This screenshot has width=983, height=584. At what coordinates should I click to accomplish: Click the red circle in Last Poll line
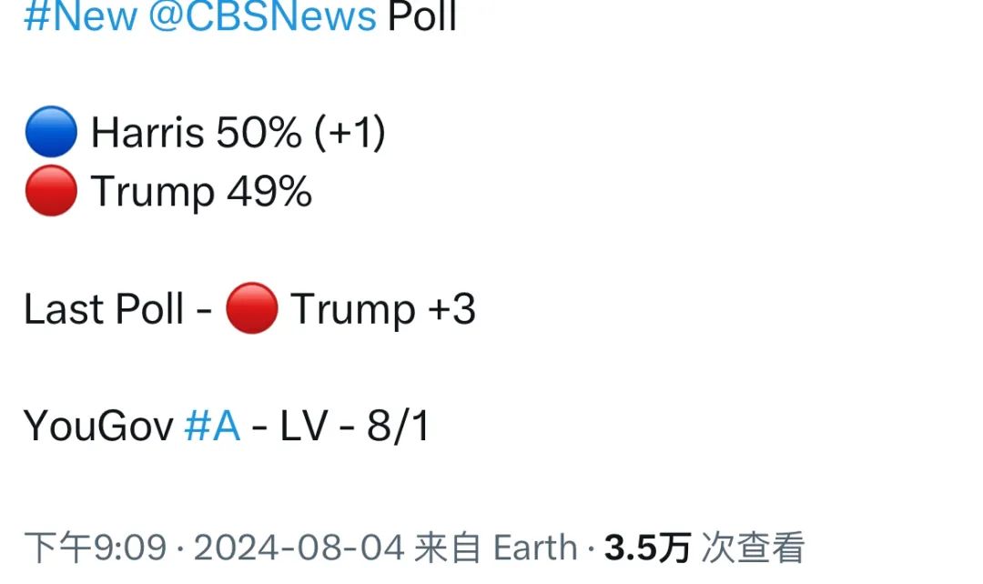pos(252,308)
